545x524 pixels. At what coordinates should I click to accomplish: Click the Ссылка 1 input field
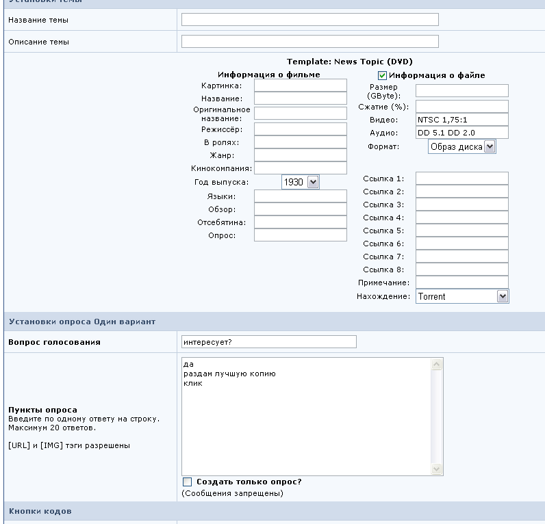point(462,179)
